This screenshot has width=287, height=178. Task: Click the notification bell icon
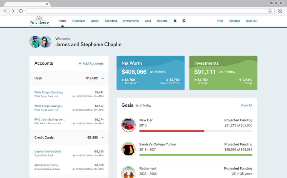(175, 21)
